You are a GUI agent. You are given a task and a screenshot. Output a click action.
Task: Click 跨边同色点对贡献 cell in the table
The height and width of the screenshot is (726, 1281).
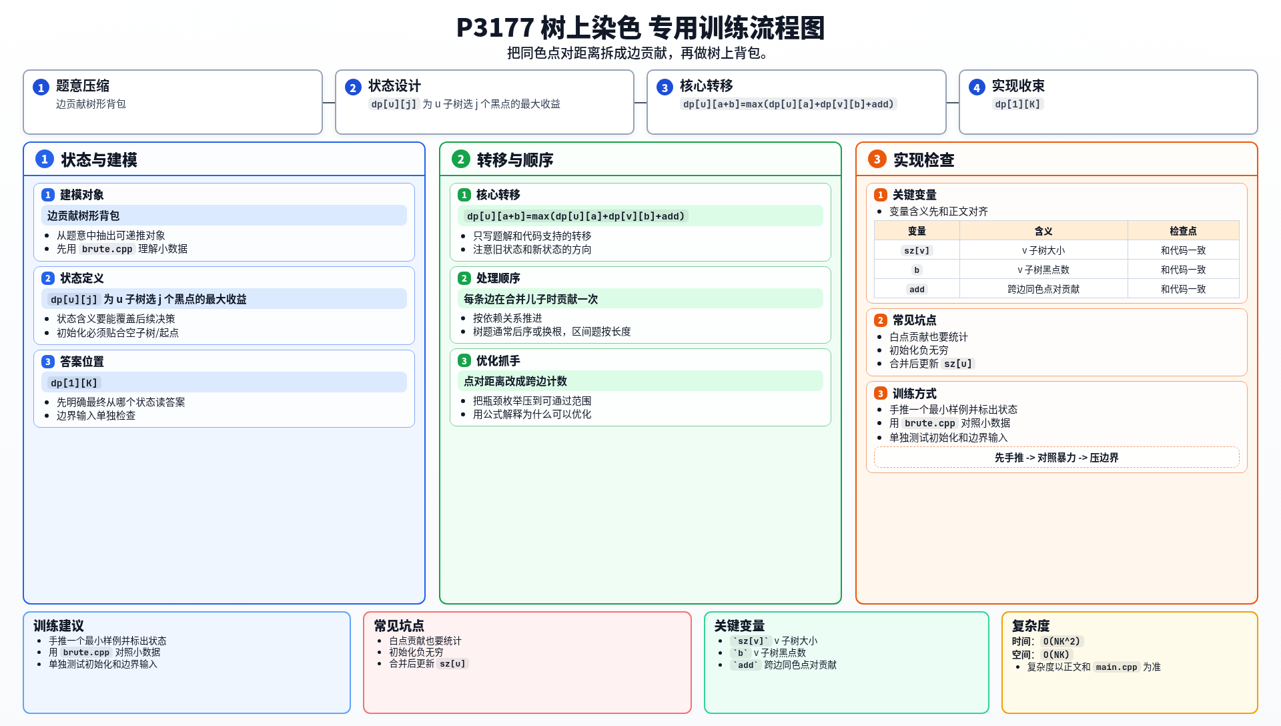click(1043, 289)
